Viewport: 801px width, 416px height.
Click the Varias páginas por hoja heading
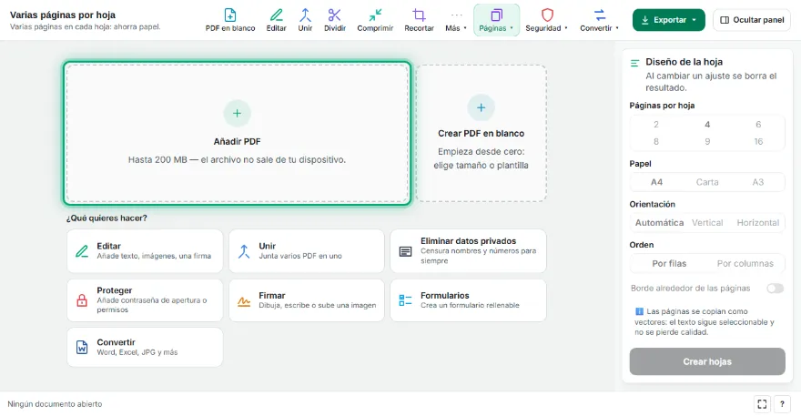(x=62, y=15)
